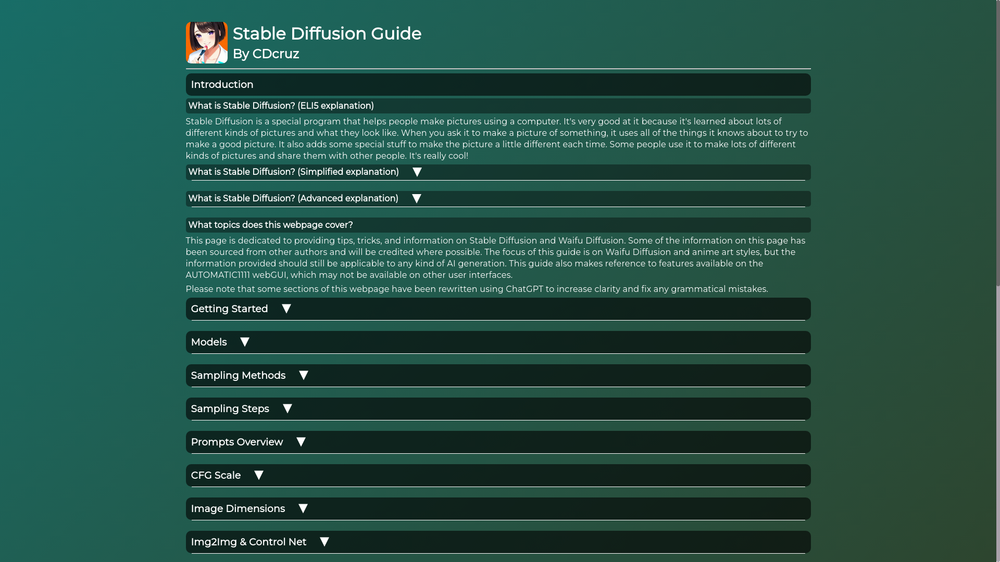Expand Img2Img & Control Net triangle arrow
Image resolution: width=1000 pixels, height=562 pixels.
(x=324, y=542)
